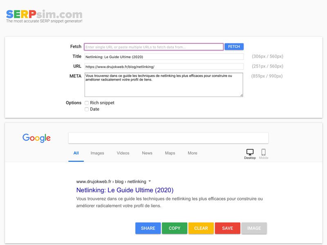Focus the Google preview search box

tap(168, 138)
